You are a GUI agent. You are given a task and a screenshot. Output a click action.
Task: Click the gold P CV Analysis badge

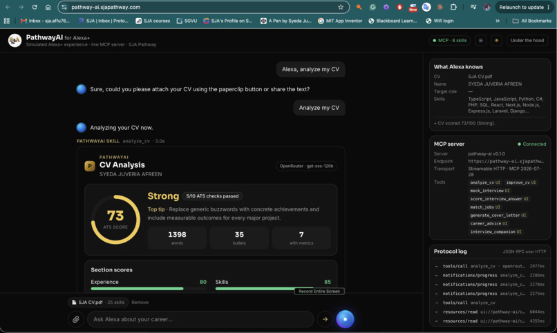point(90,166)
